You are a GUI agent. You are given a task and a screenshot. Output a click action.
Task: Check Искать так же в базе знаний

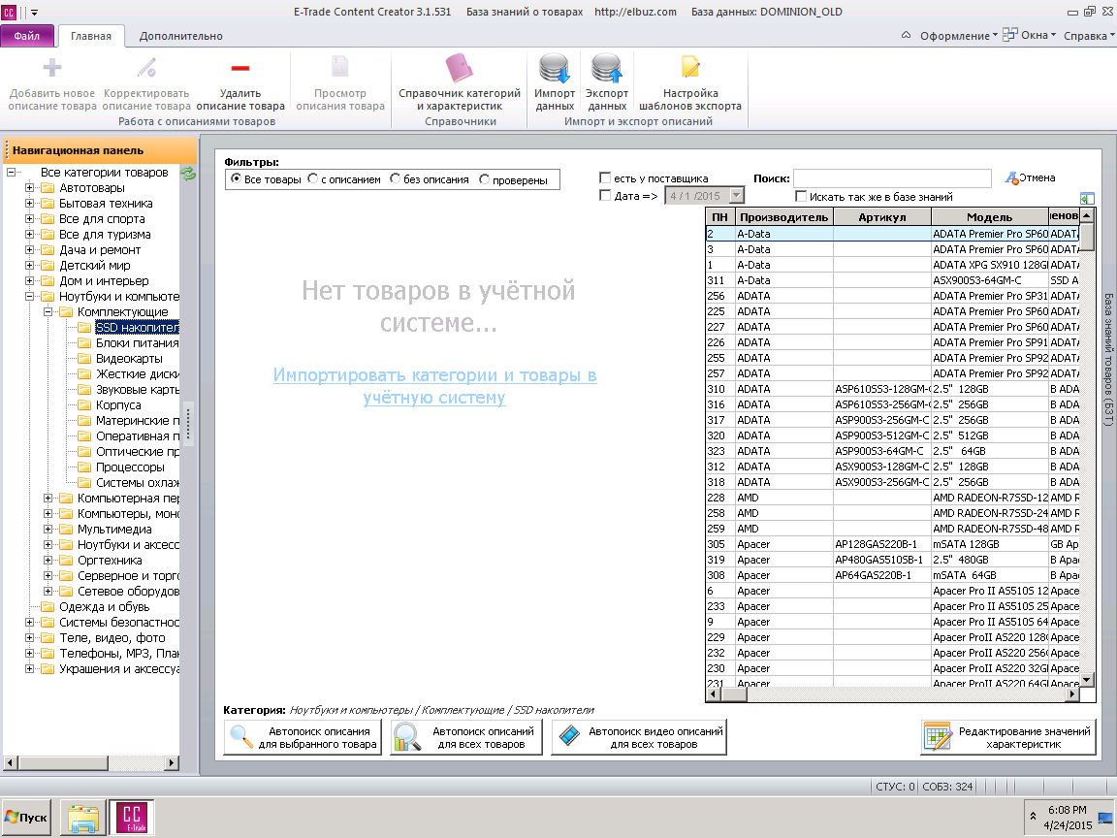801,196
